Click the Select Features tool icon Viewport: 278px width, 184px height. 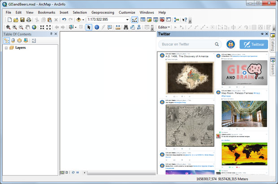click(x=71, y=27)
